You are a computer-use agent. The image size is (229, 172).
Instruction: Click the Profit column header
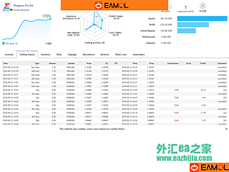[203, 63]
